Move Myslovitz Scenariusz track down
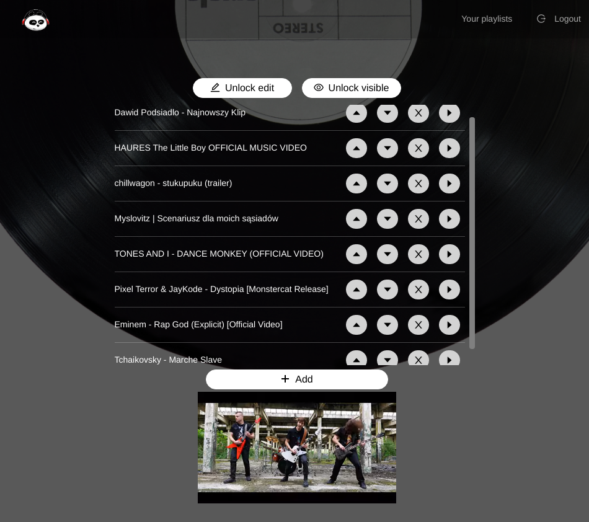This screenshot has width=589, height=522. point(387,219)
